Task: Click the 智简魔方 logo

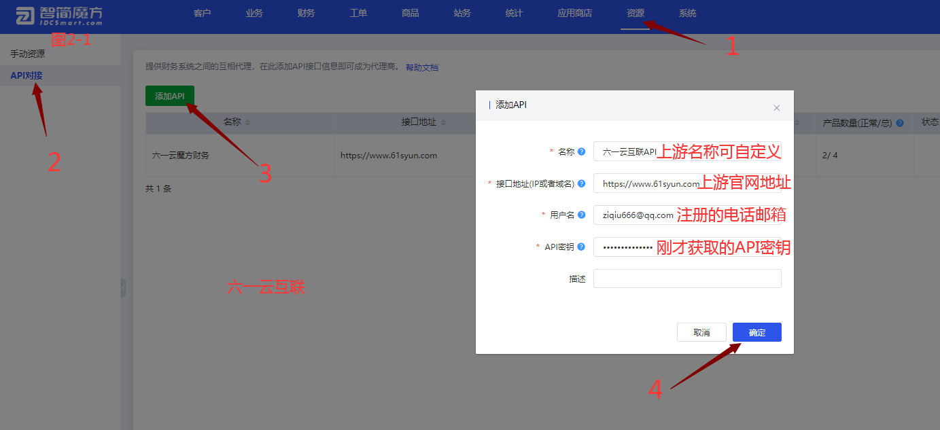Action: click(60, 16)
